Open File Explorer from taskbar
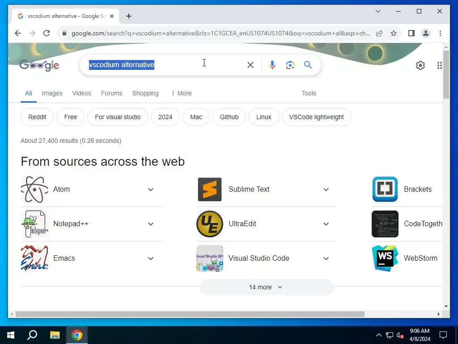Screen dimensions: 458x344 click(x=55, y=335)
